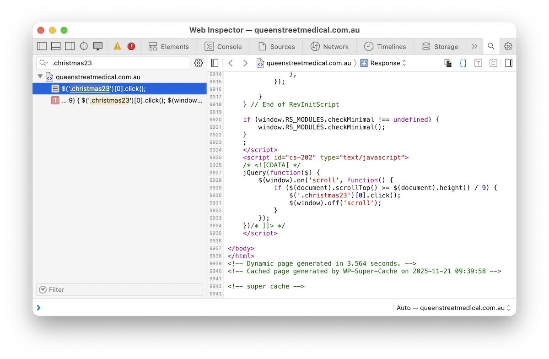The image size is (549, 359).
Task: Open search settings gear beside search field
Action: tap(199, 63)
